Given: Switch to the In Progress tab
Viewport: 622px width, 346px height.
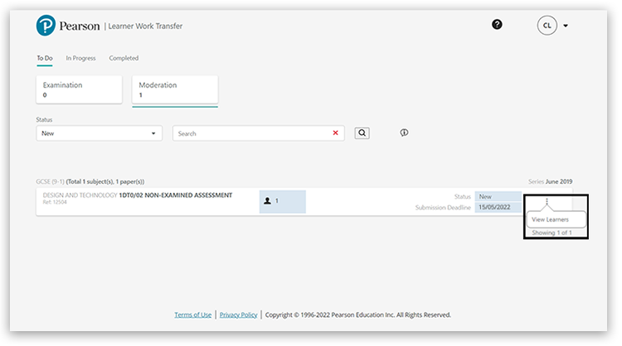Looking at the screenshot, I should click(x=80, y=58).
